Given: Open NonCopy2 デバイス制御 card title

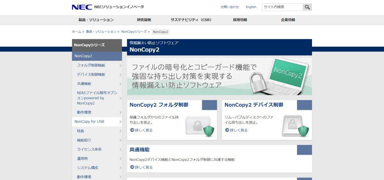Looking at the screenshot, I should point(254,105).
